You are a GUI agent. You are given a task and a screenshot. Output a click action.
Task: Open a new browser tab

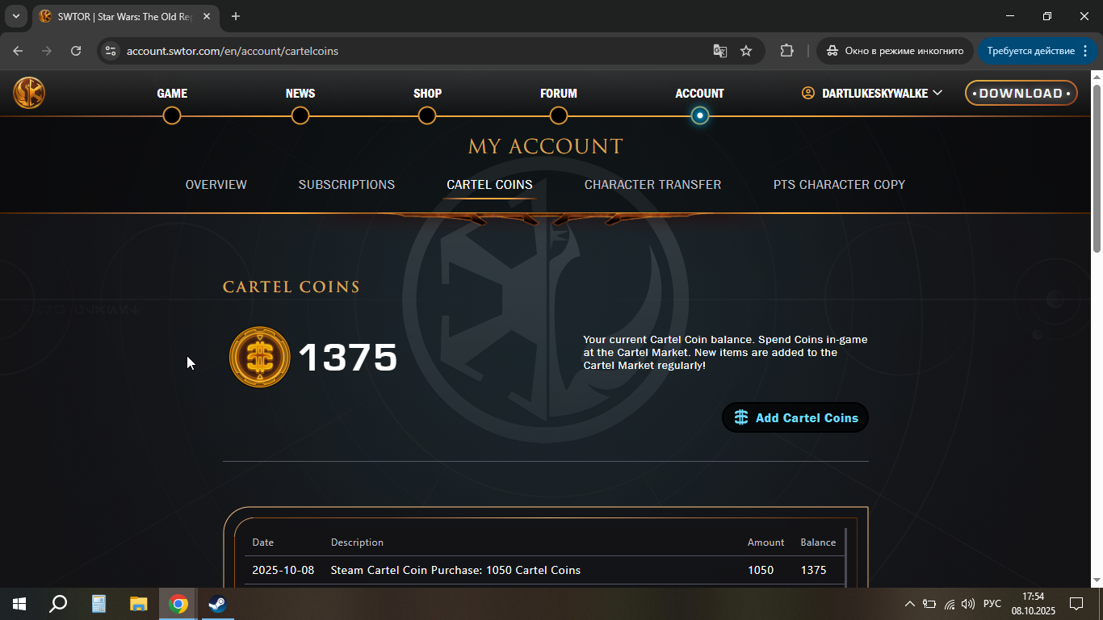coord(236,16)
